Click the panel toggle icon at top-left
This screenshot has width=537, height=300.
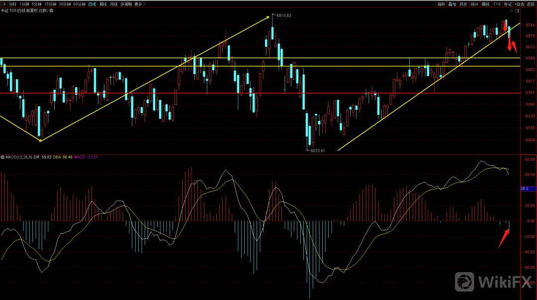click(x=3, y=4)
